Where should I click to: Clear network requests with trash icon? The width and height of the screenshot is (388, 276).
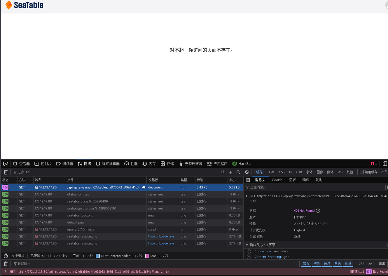pyautogui.click(x=6, y=172)
